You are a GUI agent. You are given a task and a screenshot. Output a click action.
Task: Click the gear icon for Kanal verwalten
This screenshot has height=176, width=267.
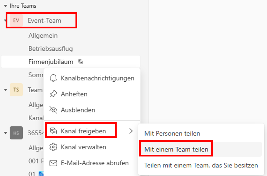pyautogui.click(x=53, y=147)
